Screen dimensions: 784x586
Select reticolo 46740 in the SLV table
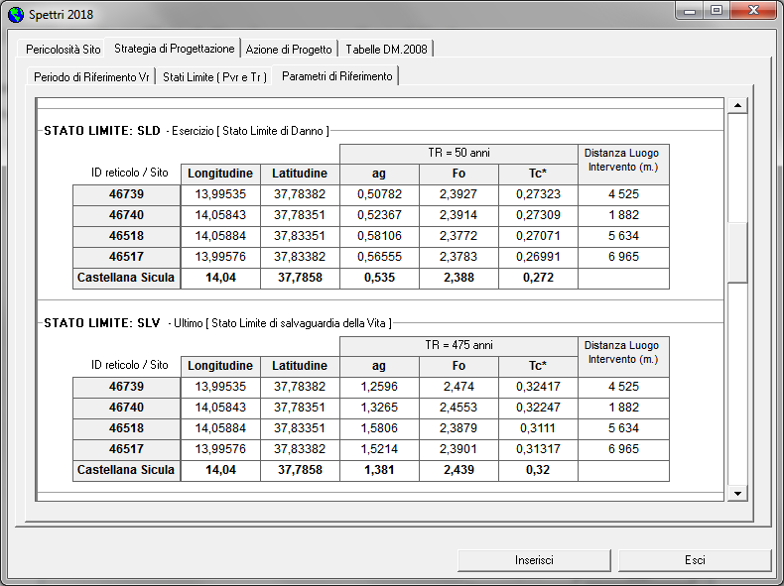click(x=126, y=408)
